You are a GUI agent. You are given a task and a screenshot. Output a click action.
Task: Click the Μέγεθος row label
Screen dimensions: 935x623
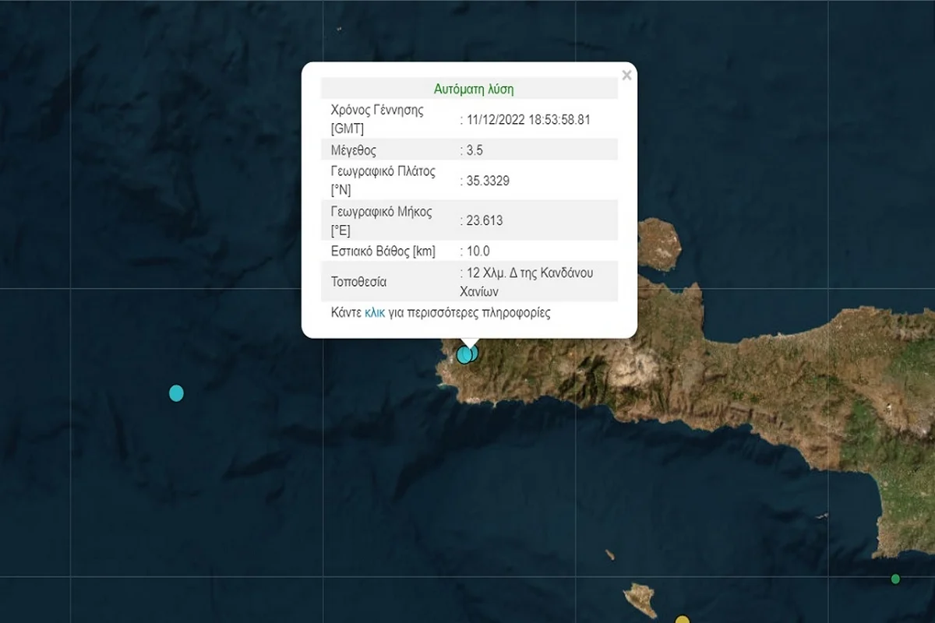[353, 150]
